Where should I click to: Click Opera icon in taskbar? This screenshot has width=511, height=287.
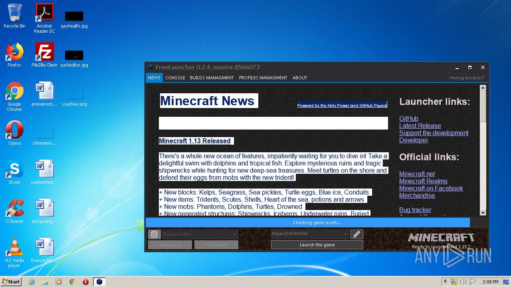[x=85, y=282]
